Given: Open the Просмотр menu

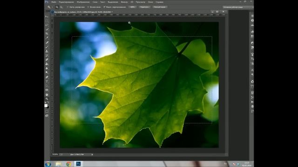Looking at the screenshot, I should (x=141, y=2).
